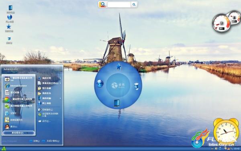Click the center hub of the circular launcher
The width and height of the screenshot is (241, 151).
click(118, 85)
